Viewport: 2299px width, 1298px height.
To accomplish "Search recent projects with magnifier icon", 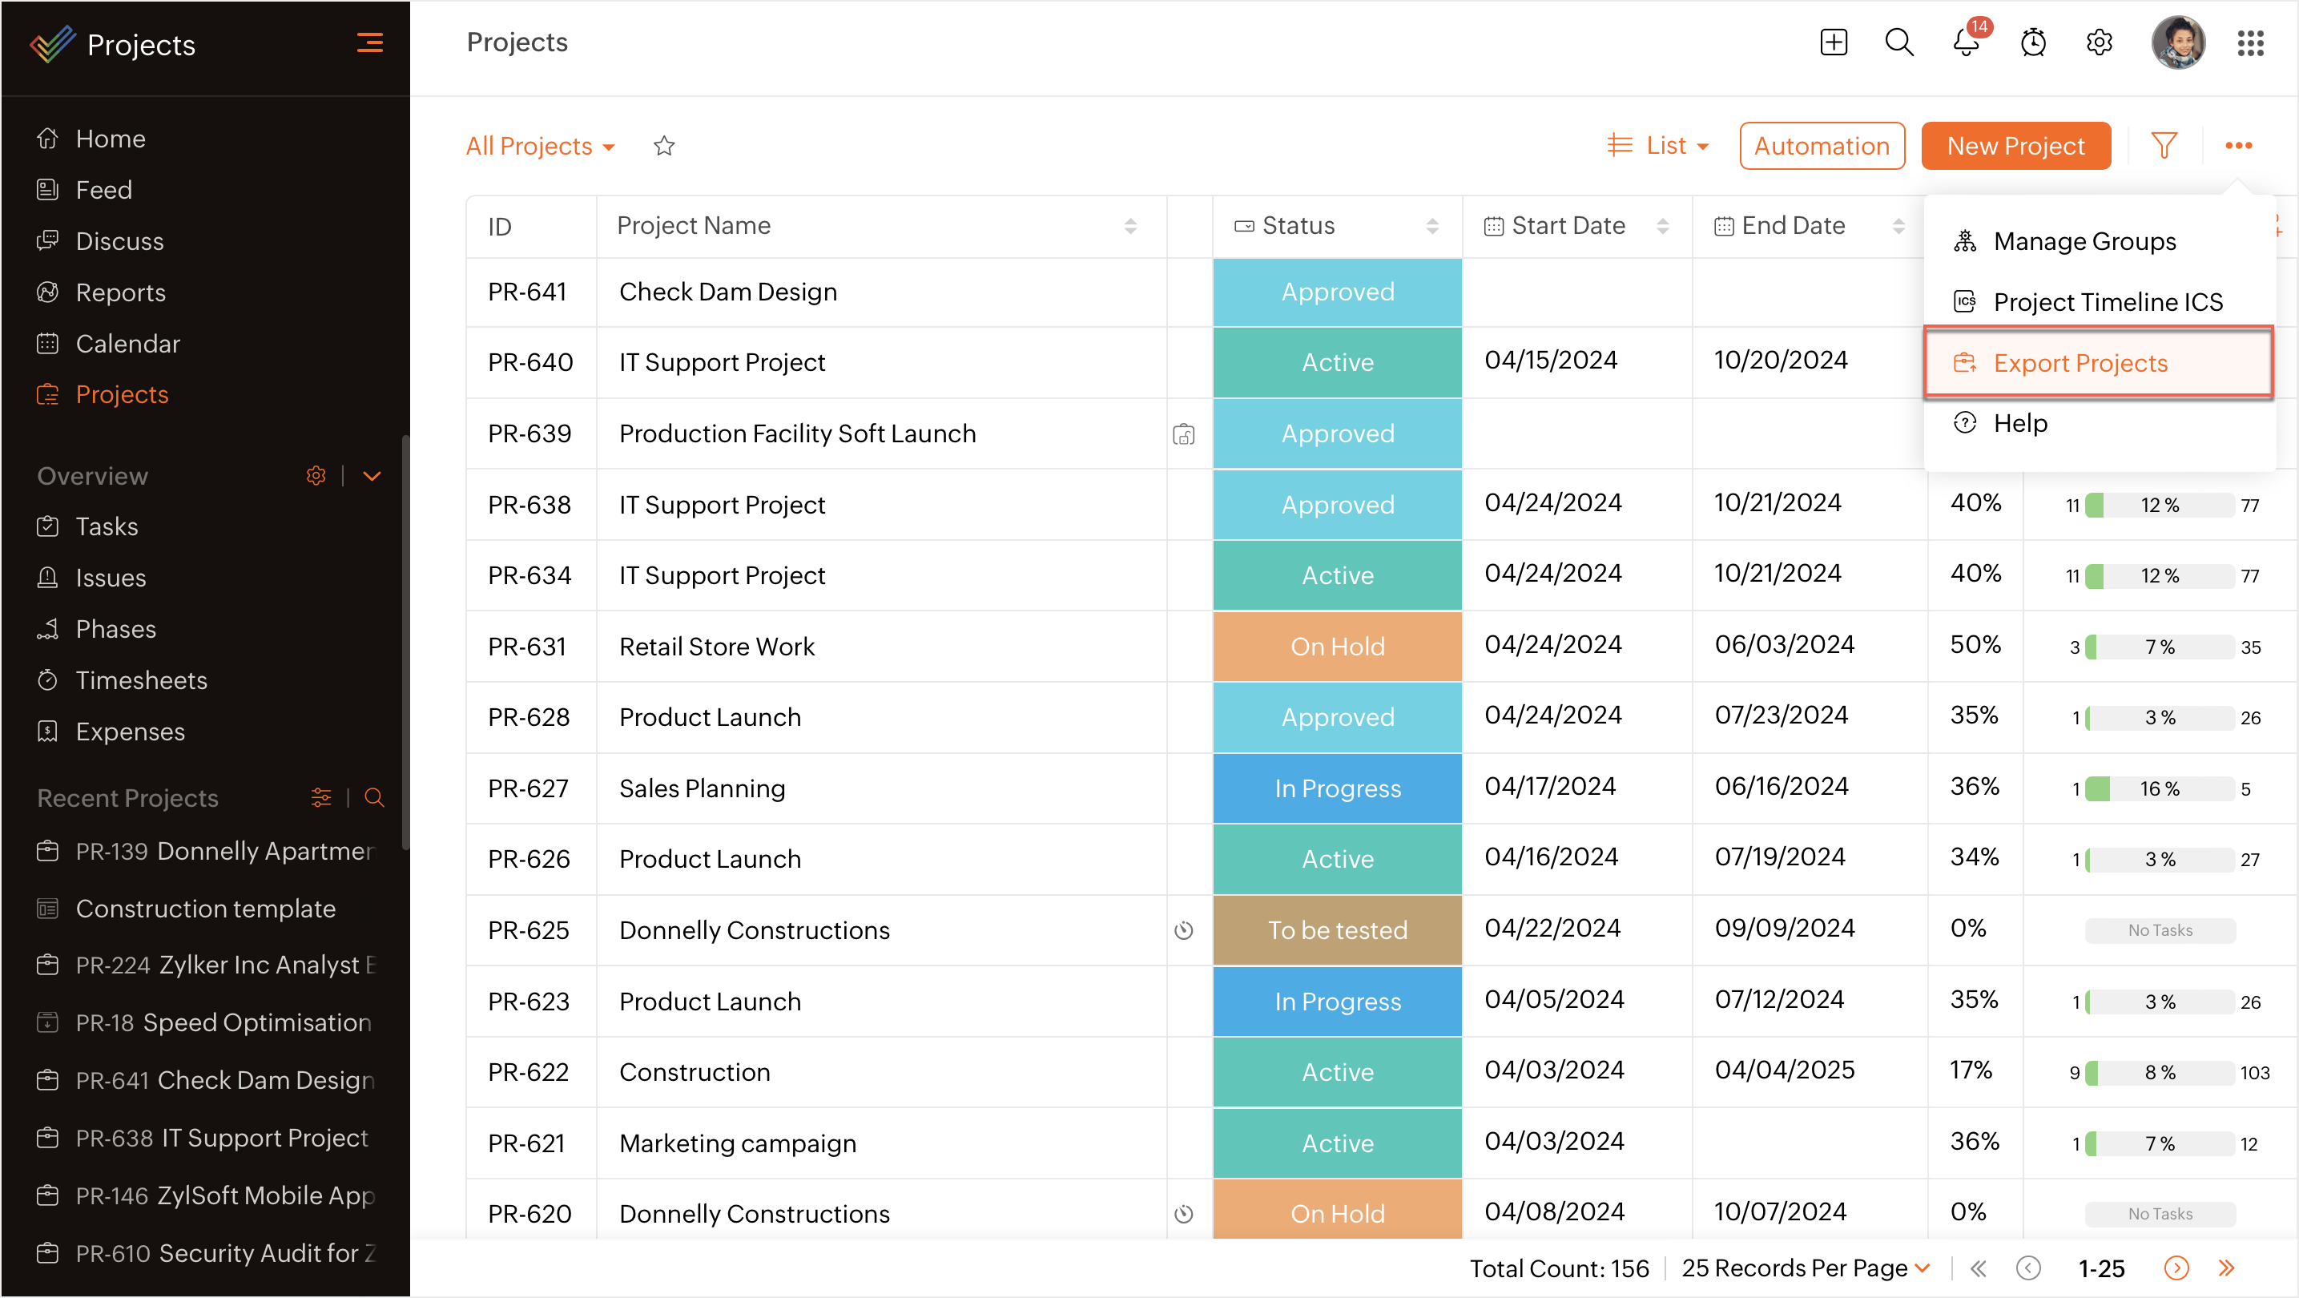I will (374, 798).
